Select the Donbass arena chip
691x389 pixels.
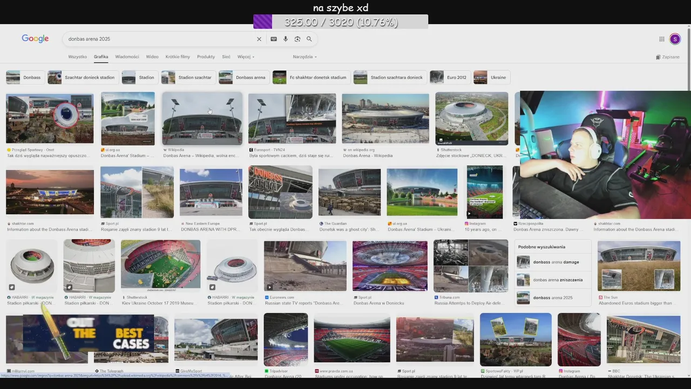tap(243, 77)
